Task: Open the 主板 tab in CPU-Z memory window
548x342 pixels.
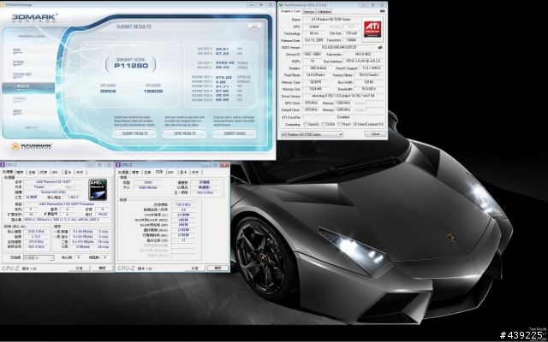Action: pyautogui.click(x=147, y=173)
